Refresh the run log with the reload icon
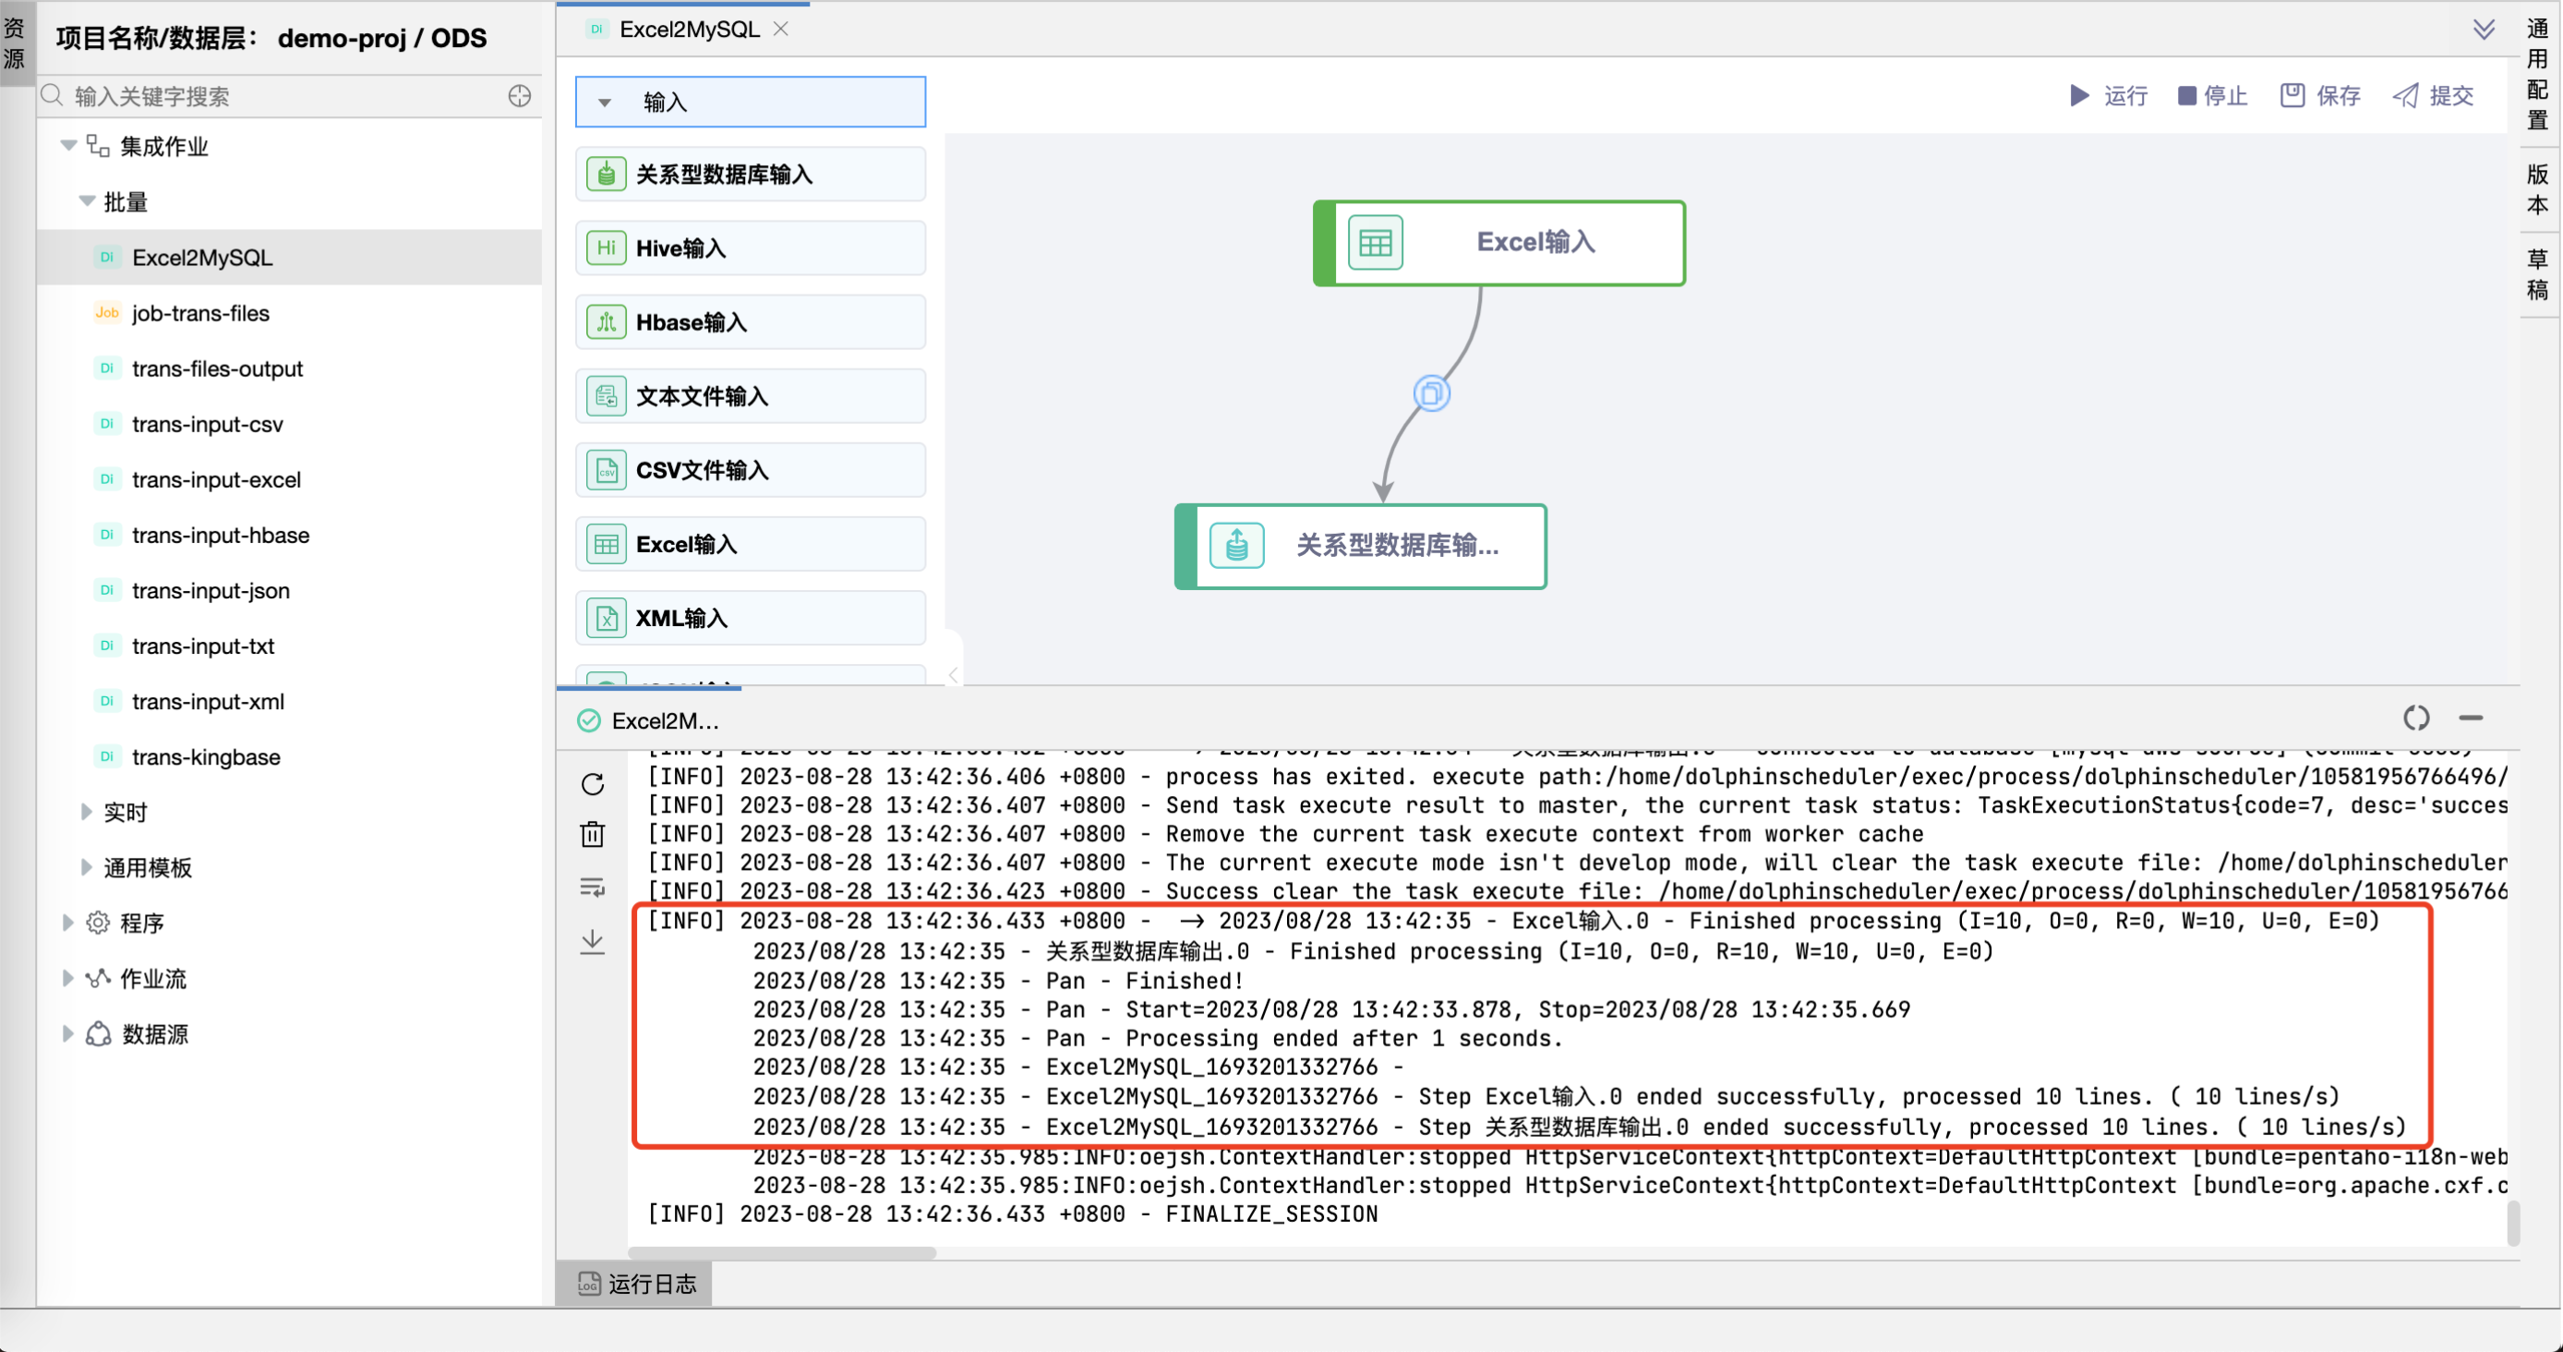This screenshot has width=2563, height=1352. pos(593,784)
